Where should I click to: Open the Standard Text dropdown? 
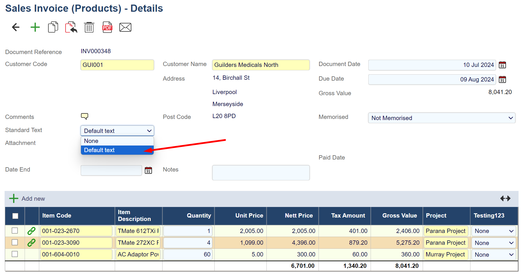pyautogui.click(x=117, y=131)
